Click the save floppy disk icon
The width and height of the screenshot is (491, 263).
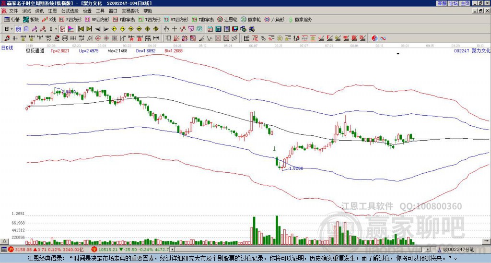[235, 29]
